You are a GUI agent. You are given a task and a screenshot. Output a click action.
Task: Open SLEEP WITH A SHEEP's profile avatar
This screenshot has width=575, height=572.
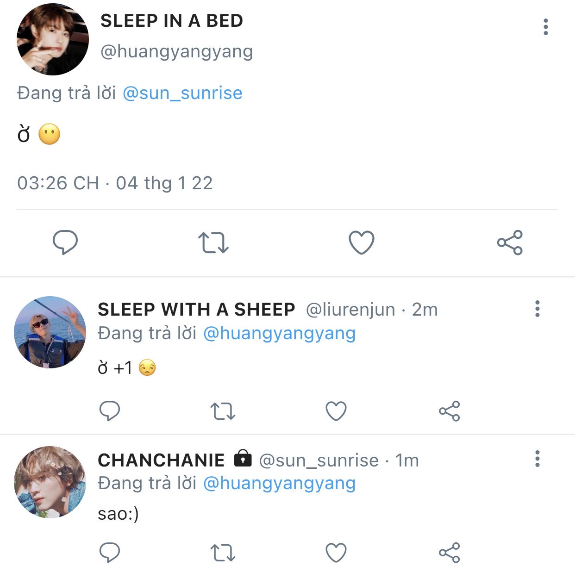pyautogui.click(x=50, y=332)
